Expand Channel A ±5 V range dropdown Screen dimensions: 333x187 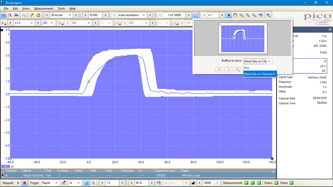coord(32,23)
